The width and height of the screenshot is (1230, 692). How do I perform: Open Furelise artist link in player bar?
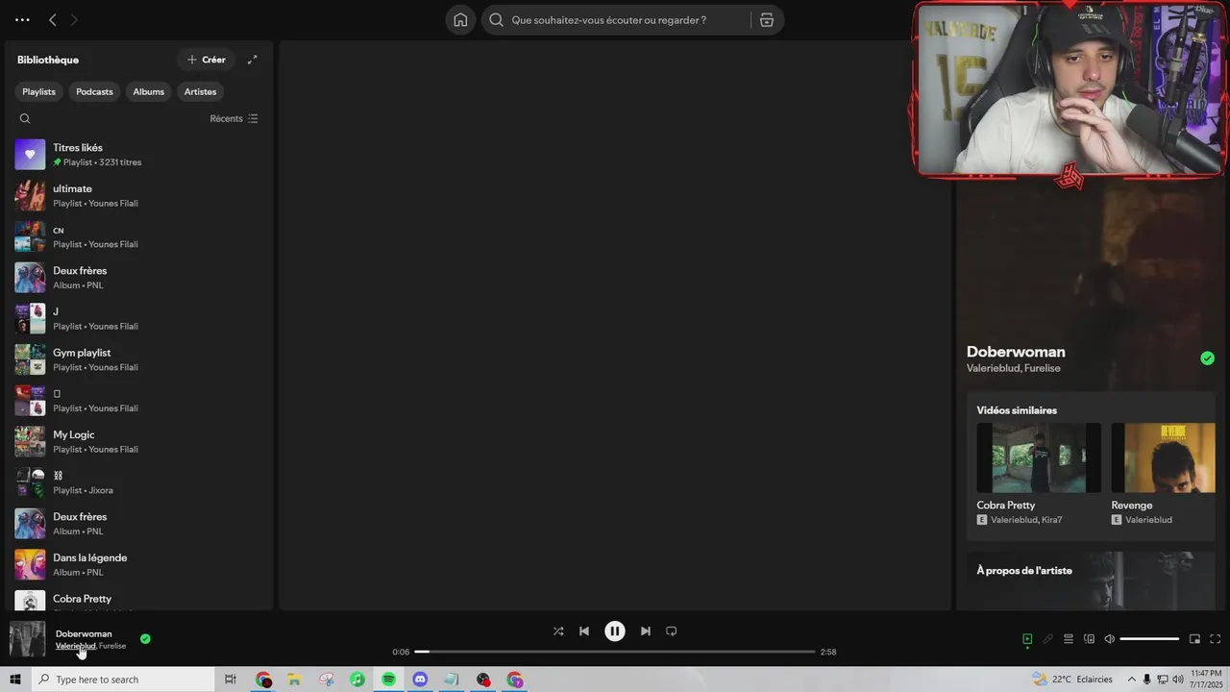tap(112, 646)
